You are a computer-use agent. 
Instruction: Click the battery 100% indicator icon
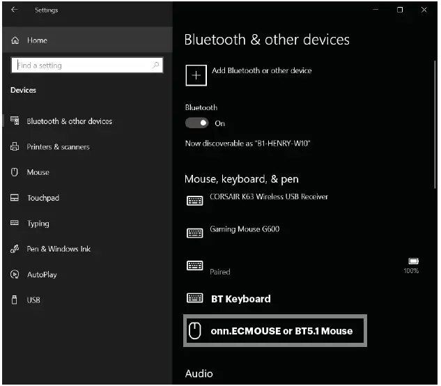(411, 261)
